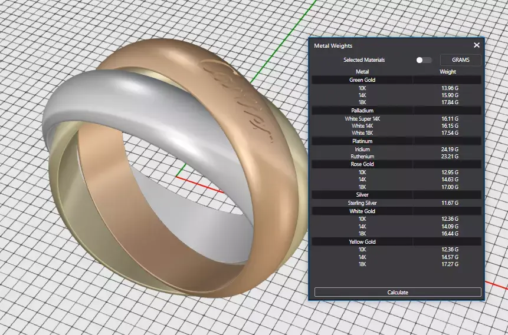Select the White Super 14K row
The image size is (508, 335).
pyautogui.click(x=396, y=119)
